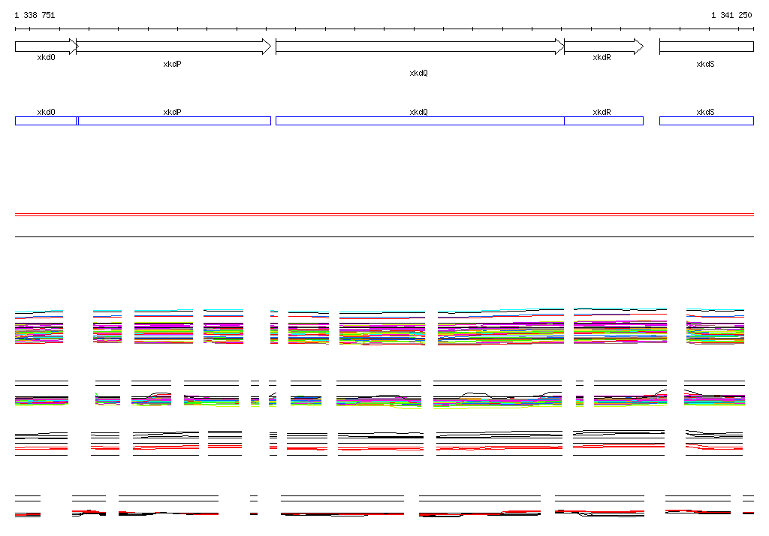Click the xkdO gene arrow

click(47, 47)
